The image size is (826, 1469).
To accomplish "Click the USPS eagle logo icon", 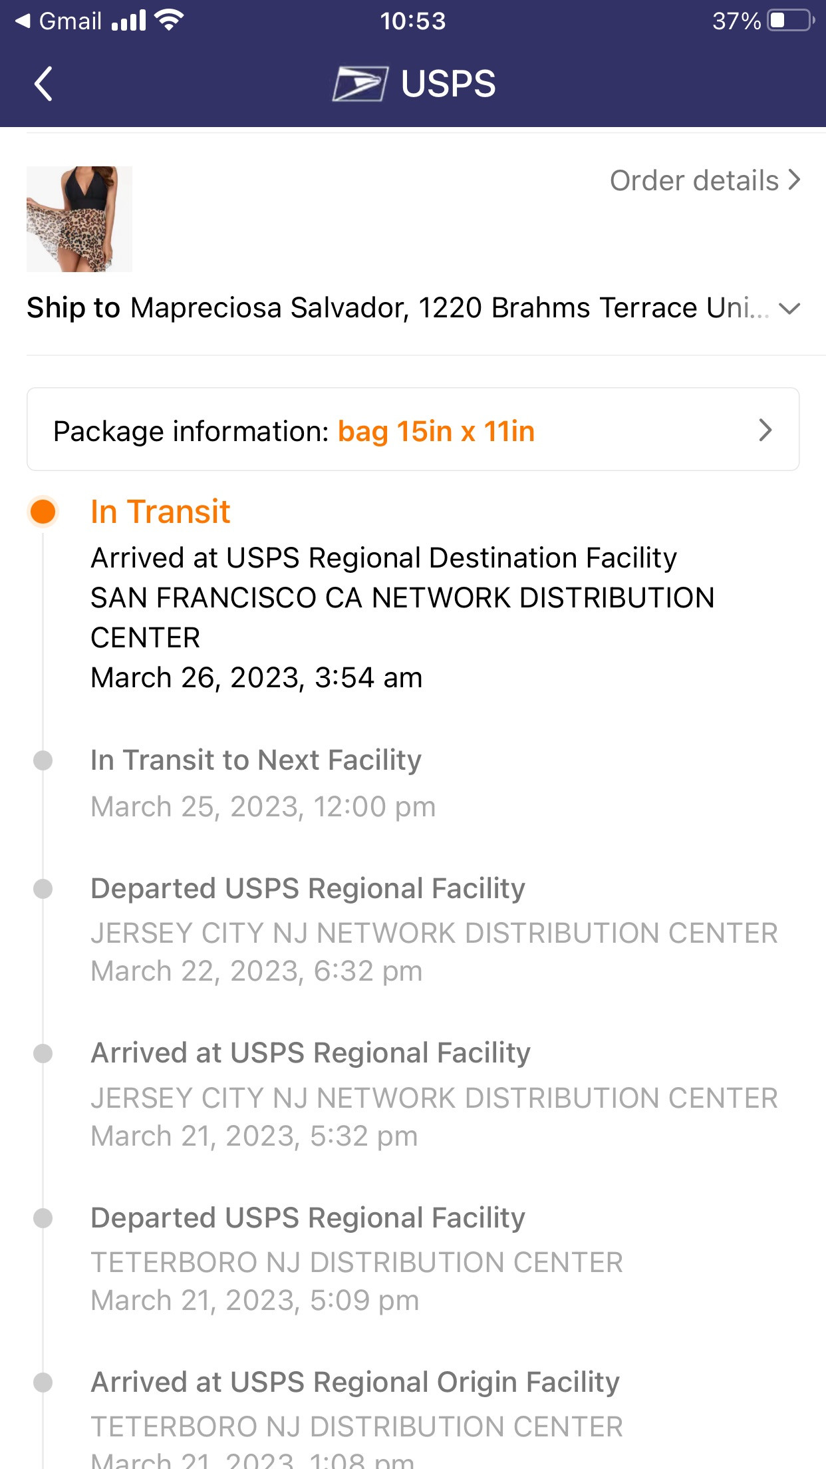I will [360, 84].
